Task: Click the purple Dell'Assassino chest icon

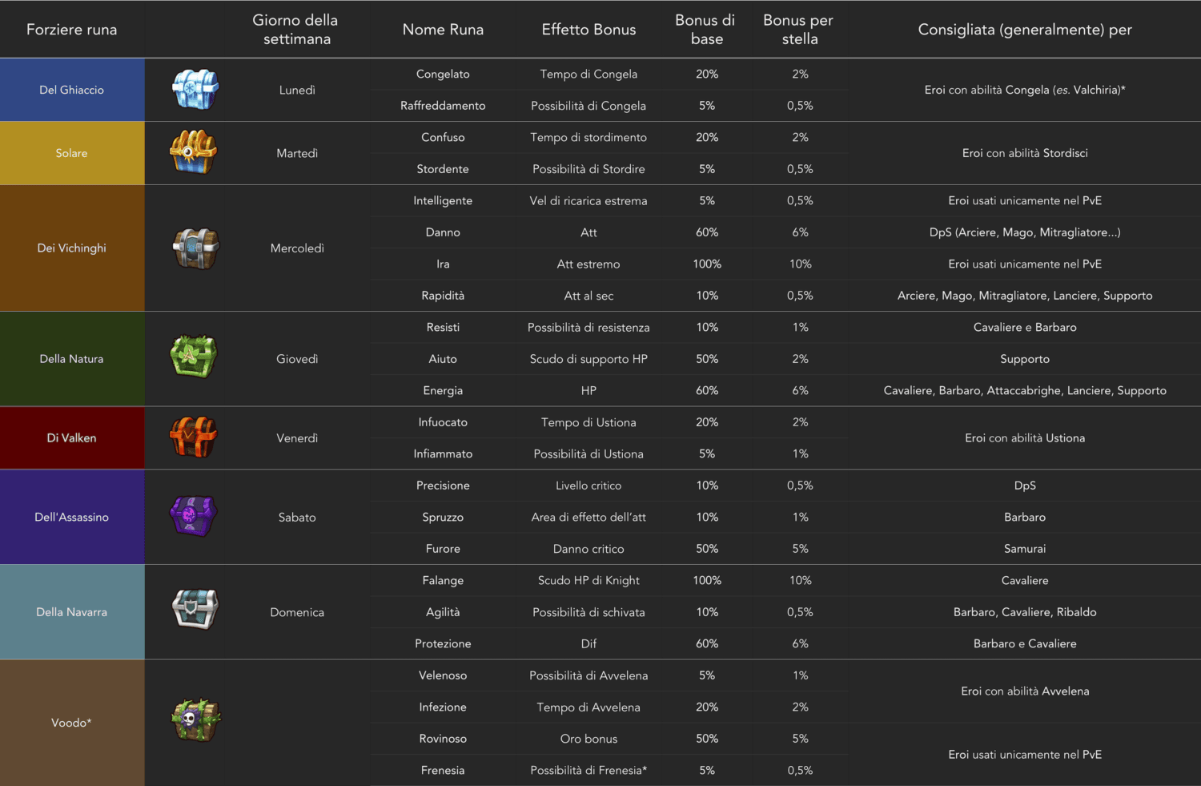Action: (x=194, y=516)
